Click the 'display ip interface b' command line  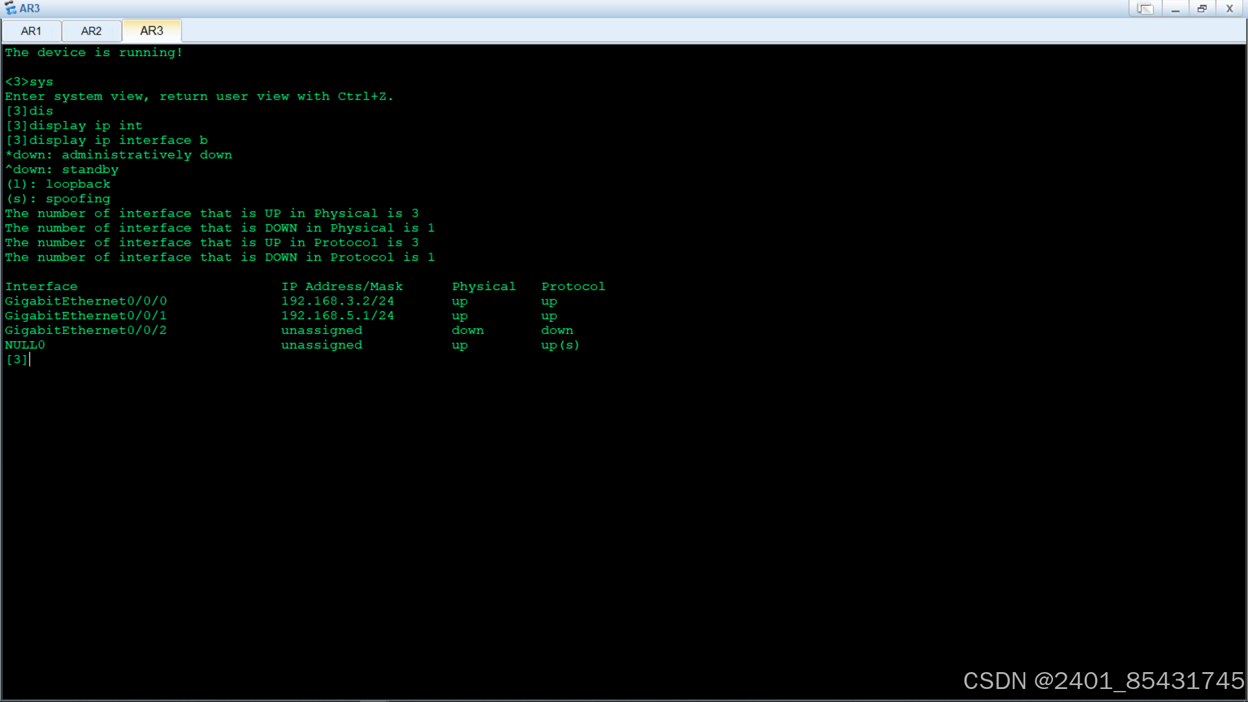click(107, 140)
